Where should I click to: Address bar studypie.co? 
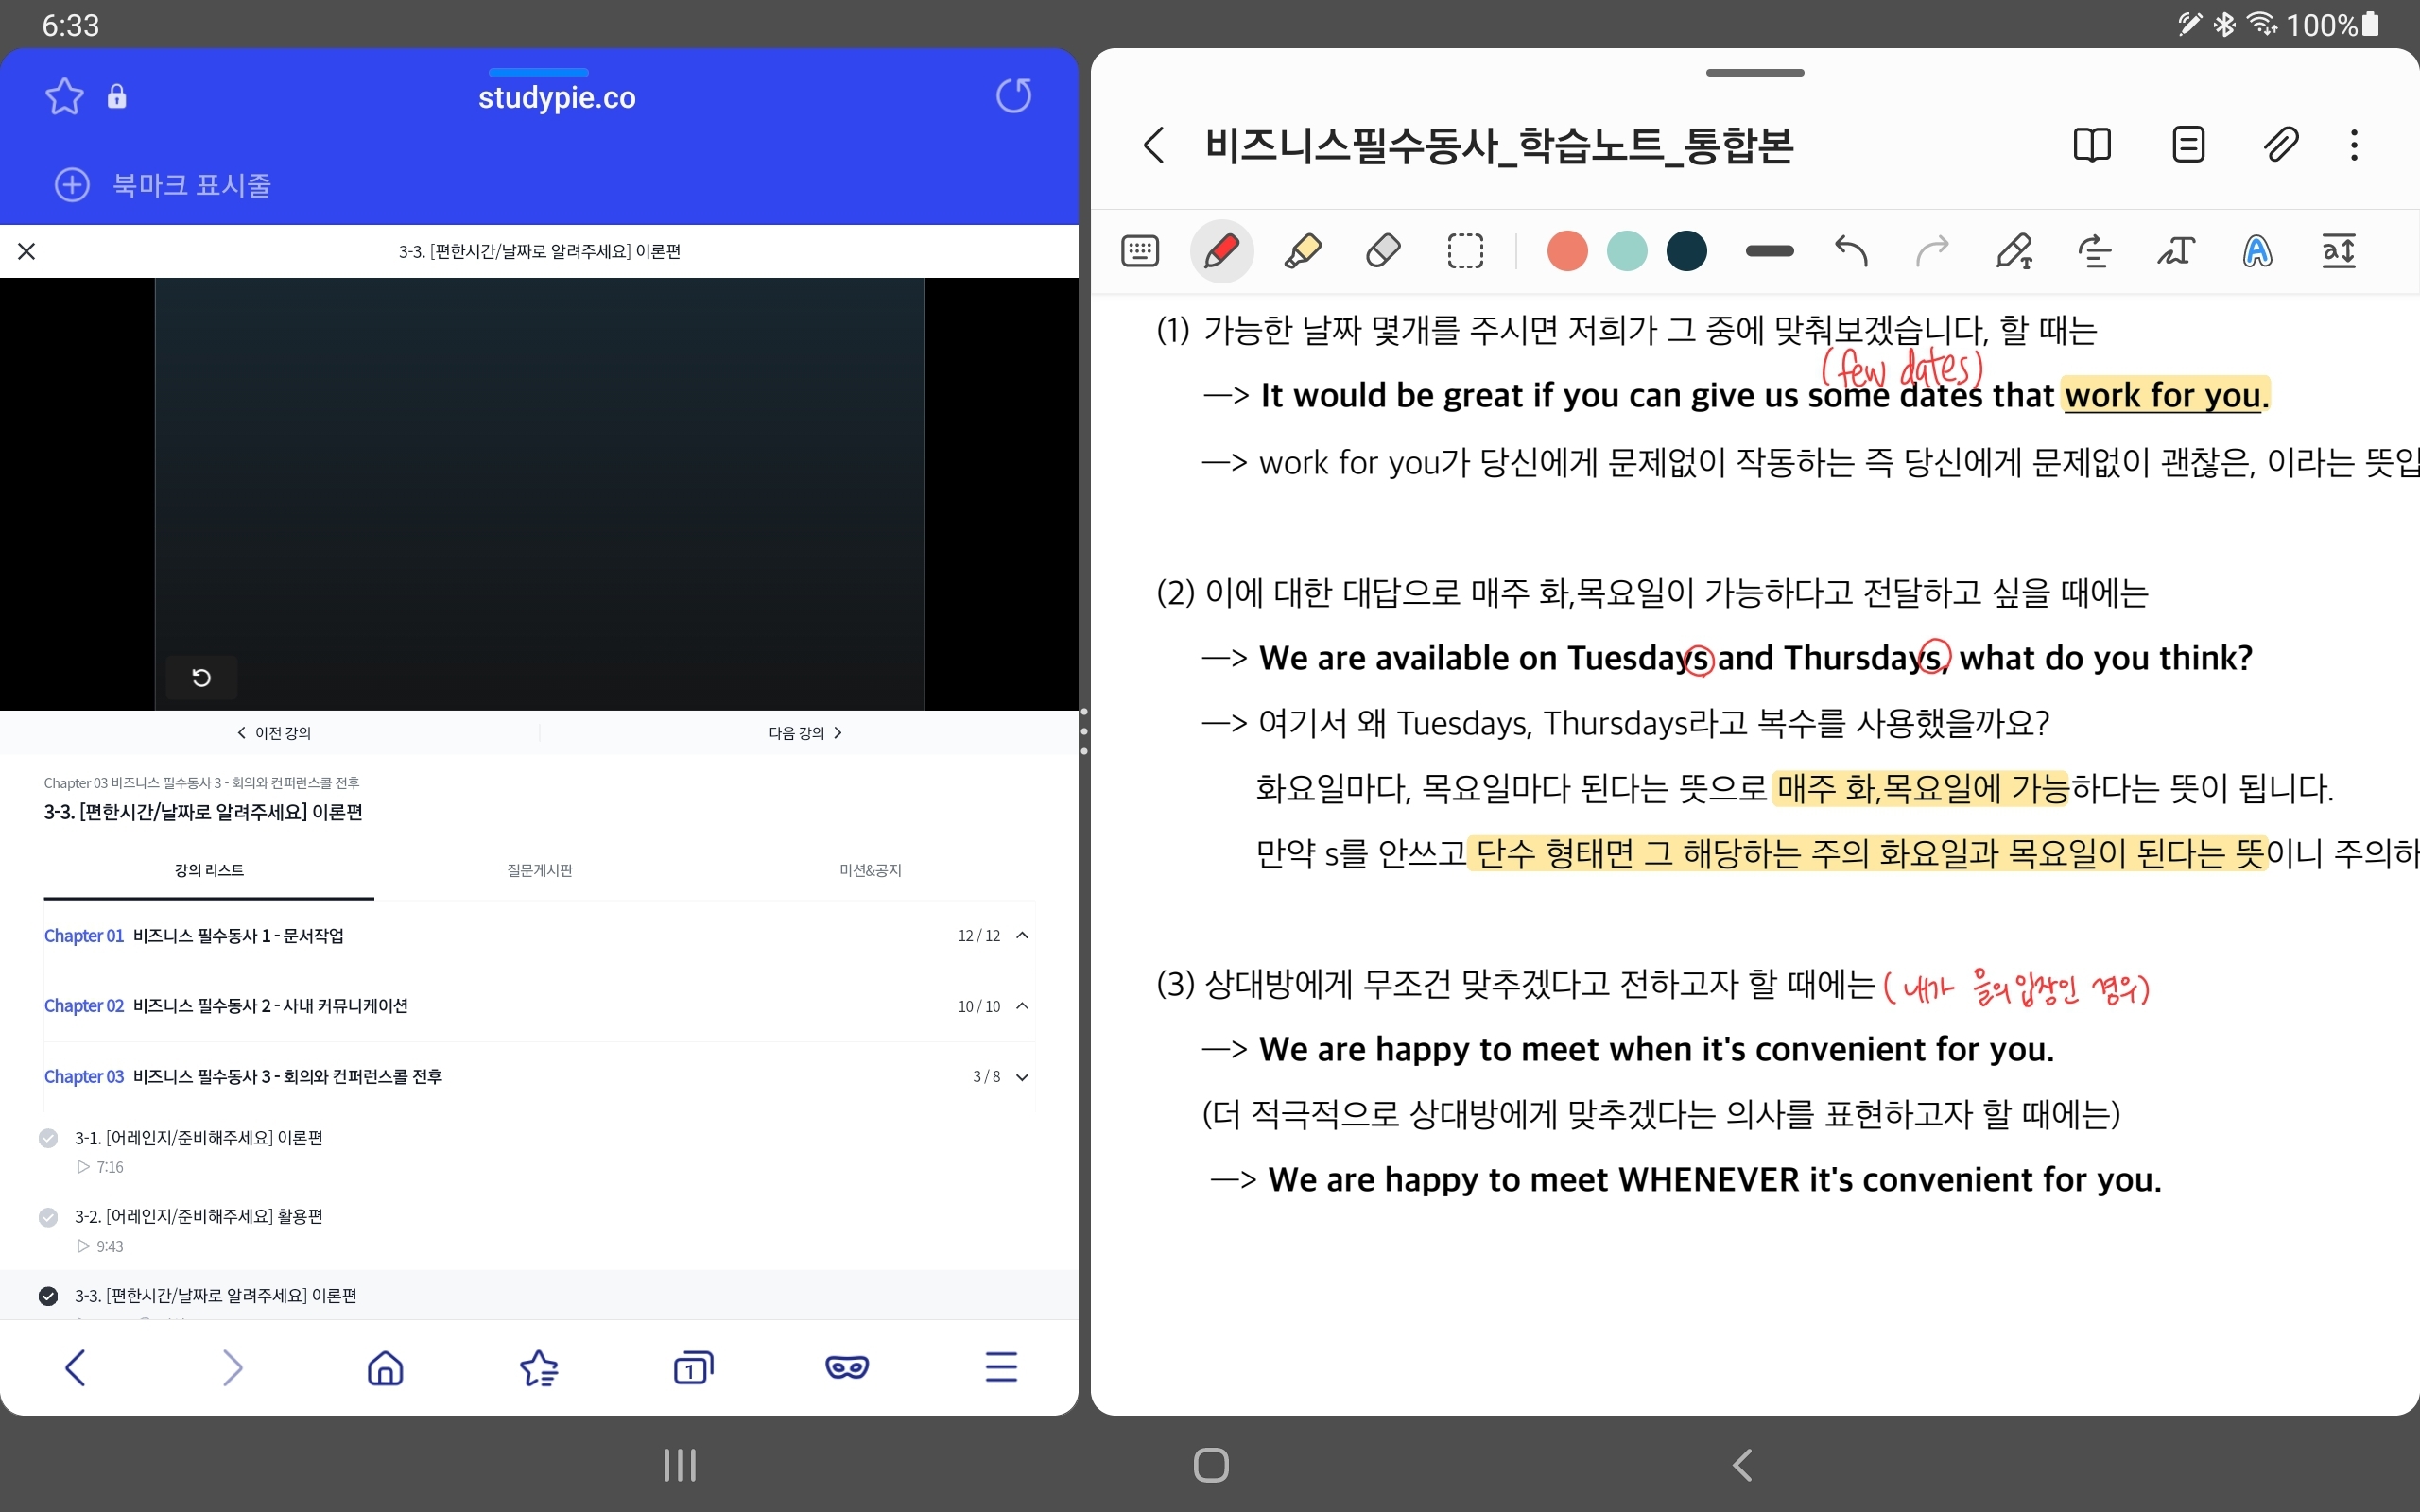click(x=557, y=98)
